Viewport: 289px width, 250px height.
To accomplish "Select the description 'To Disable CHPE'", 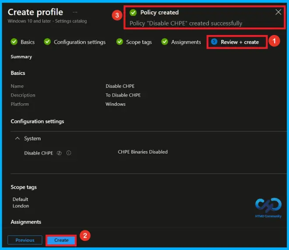I will click(123, 95).
